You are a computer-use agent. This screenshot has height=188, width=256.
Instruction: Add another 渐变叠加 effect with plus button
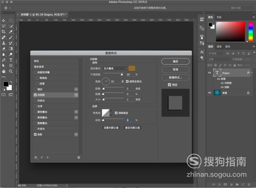tap(76, 117)
